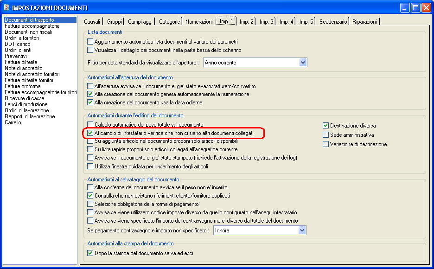Check Visualizza il dettaglio dei documenti option
434x269 pixels.
coord(90,50)
